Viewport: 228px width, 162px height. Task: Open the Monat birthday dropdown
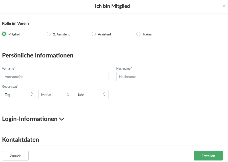coord(55,94)
